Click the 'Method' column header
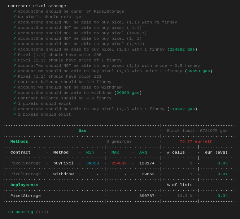 [61, 153]
